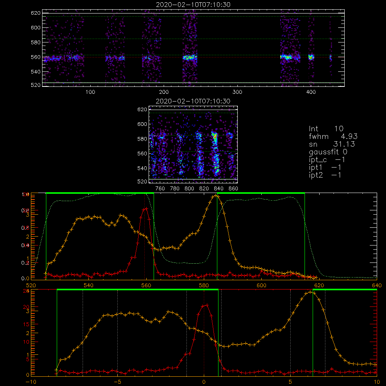Click y-axis label 620 on top image plot
This screenshot has width=386, height=386.
[36, 13]
